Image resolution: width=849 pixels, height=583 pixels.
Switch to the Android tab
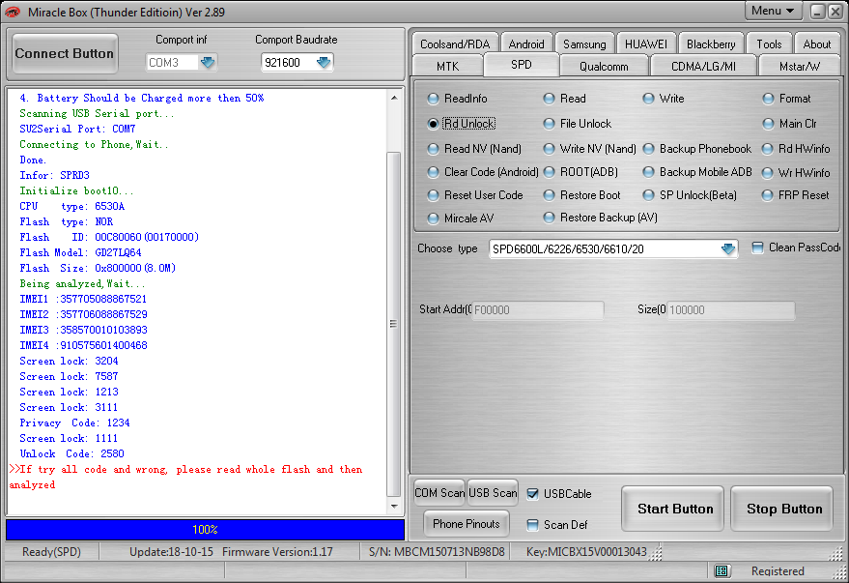(526, 44)
